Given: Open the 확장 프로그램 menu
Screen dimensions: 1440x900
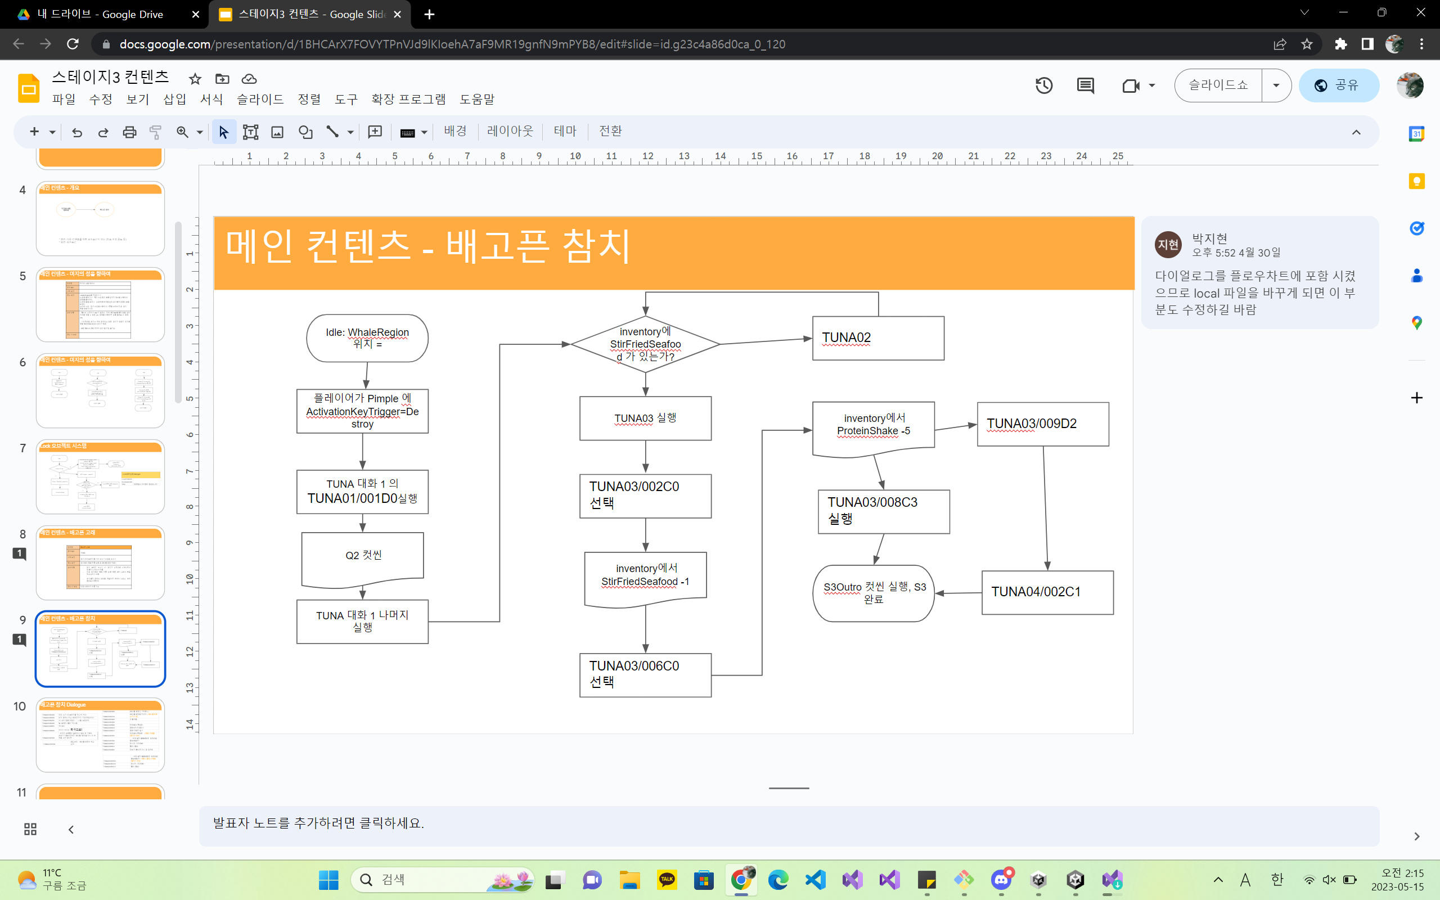Looking at the screenshot, I should tap(409, 100).
